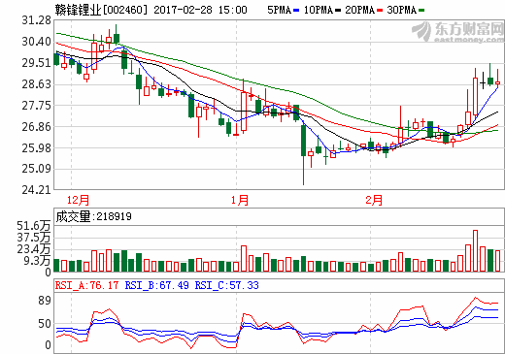This screenshot has width=505, height=354.
Task: Click the 27.75 price axis label
Action: tap(37, 106)
